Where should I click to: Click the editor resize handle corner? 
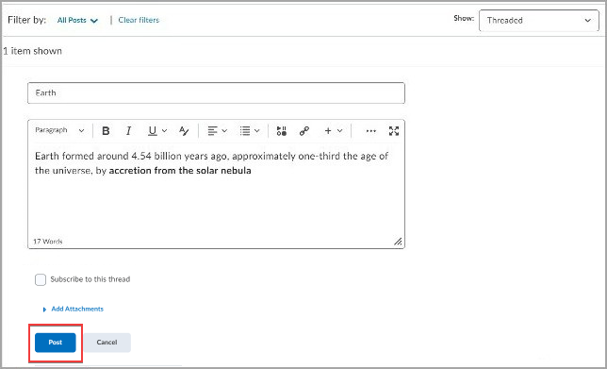[x=398, y=242]
